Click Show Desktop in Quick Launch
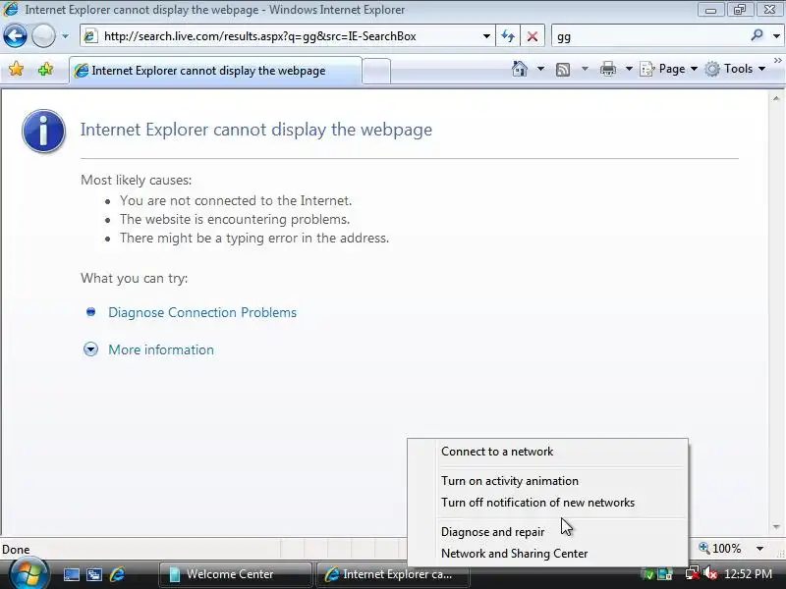This screenshot has width=786, height=589. pos(71,574)
